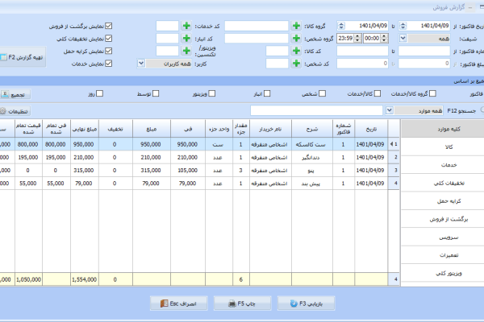
Task: Click ست کالسکه cell
Action: [x=312, y=144]
